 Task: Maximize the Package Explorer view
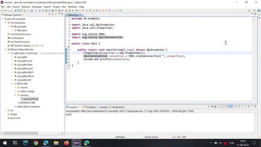coord(62,14)
